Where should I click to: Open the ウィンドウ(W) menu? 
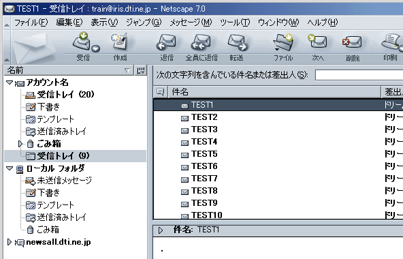[x=278, y=22]
